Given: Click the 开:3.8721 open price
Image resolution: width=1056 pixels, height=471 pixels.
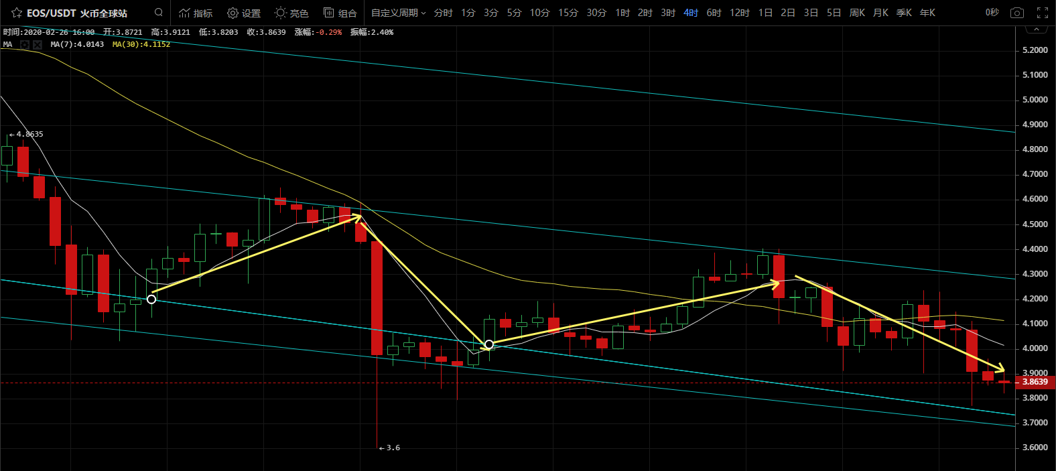Looking at the screenshot, I should click(x=123, y=32).
